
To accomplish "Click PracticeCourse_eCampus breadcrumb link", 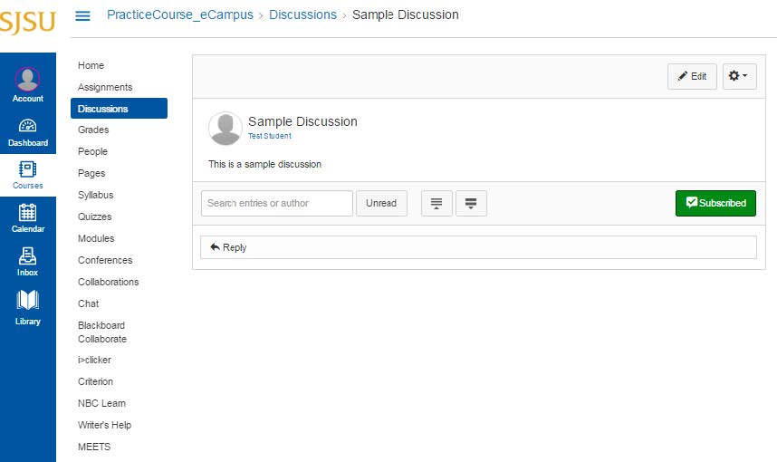I will (180, 15).
